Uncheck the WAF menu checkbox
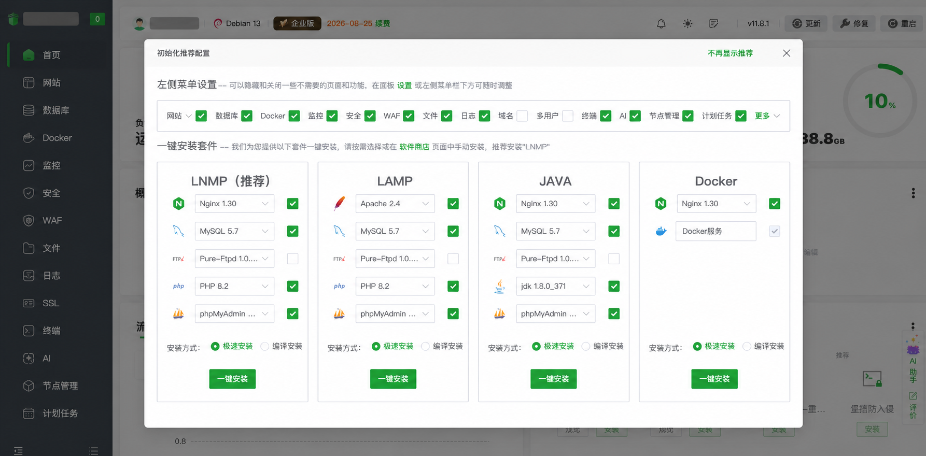 click(409, 116)
